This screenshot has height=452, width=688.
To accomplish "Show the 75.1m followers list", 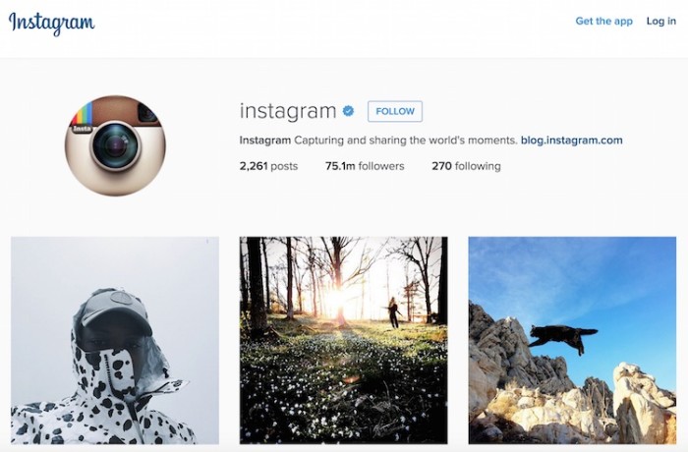I will coord(365,166).
